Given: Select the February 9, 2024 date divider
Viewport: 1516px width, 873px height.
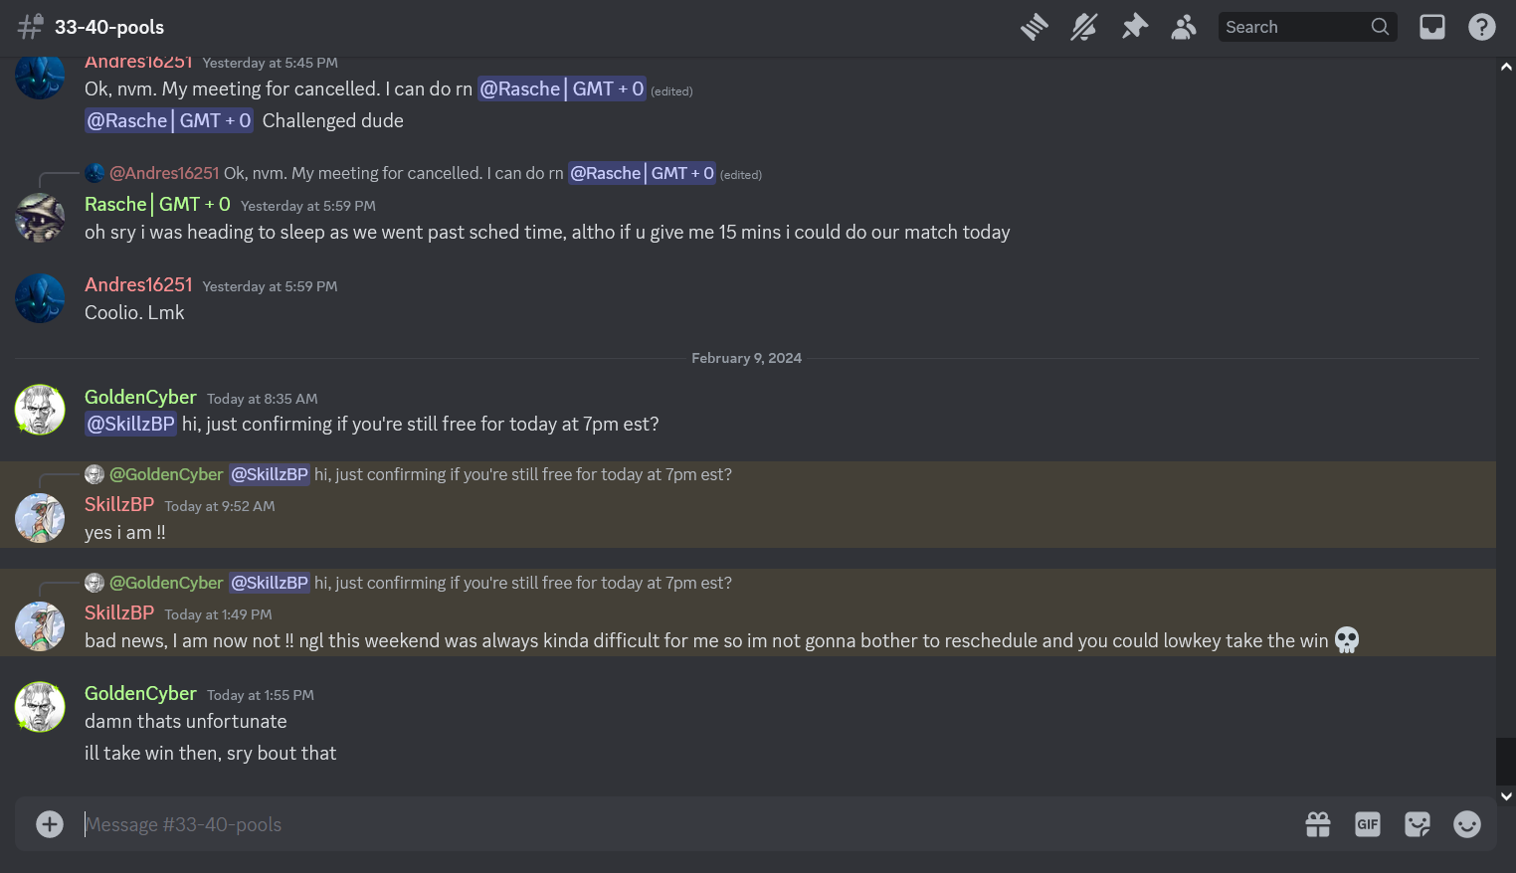Looking at the screenshot, I should point(746,358).
